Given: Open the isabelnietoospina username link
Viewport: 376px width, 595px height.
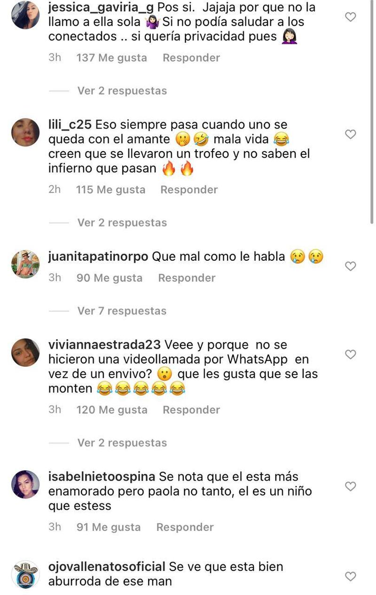Looking at the screenshot, I should coord(102,477).
